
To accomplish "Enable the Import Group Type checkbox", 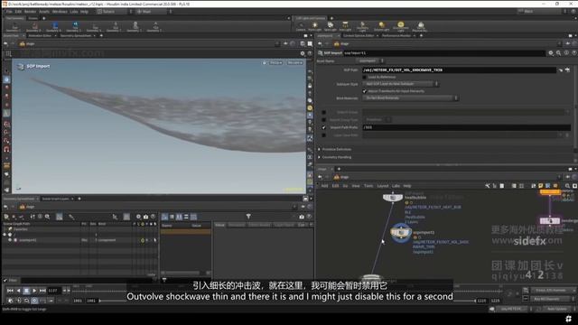I will point(323,120).
